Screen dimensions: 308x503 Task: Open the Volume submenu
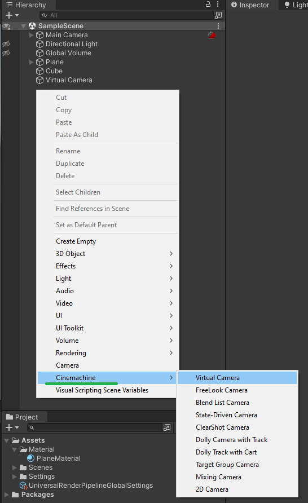click(x=108, y=341)
